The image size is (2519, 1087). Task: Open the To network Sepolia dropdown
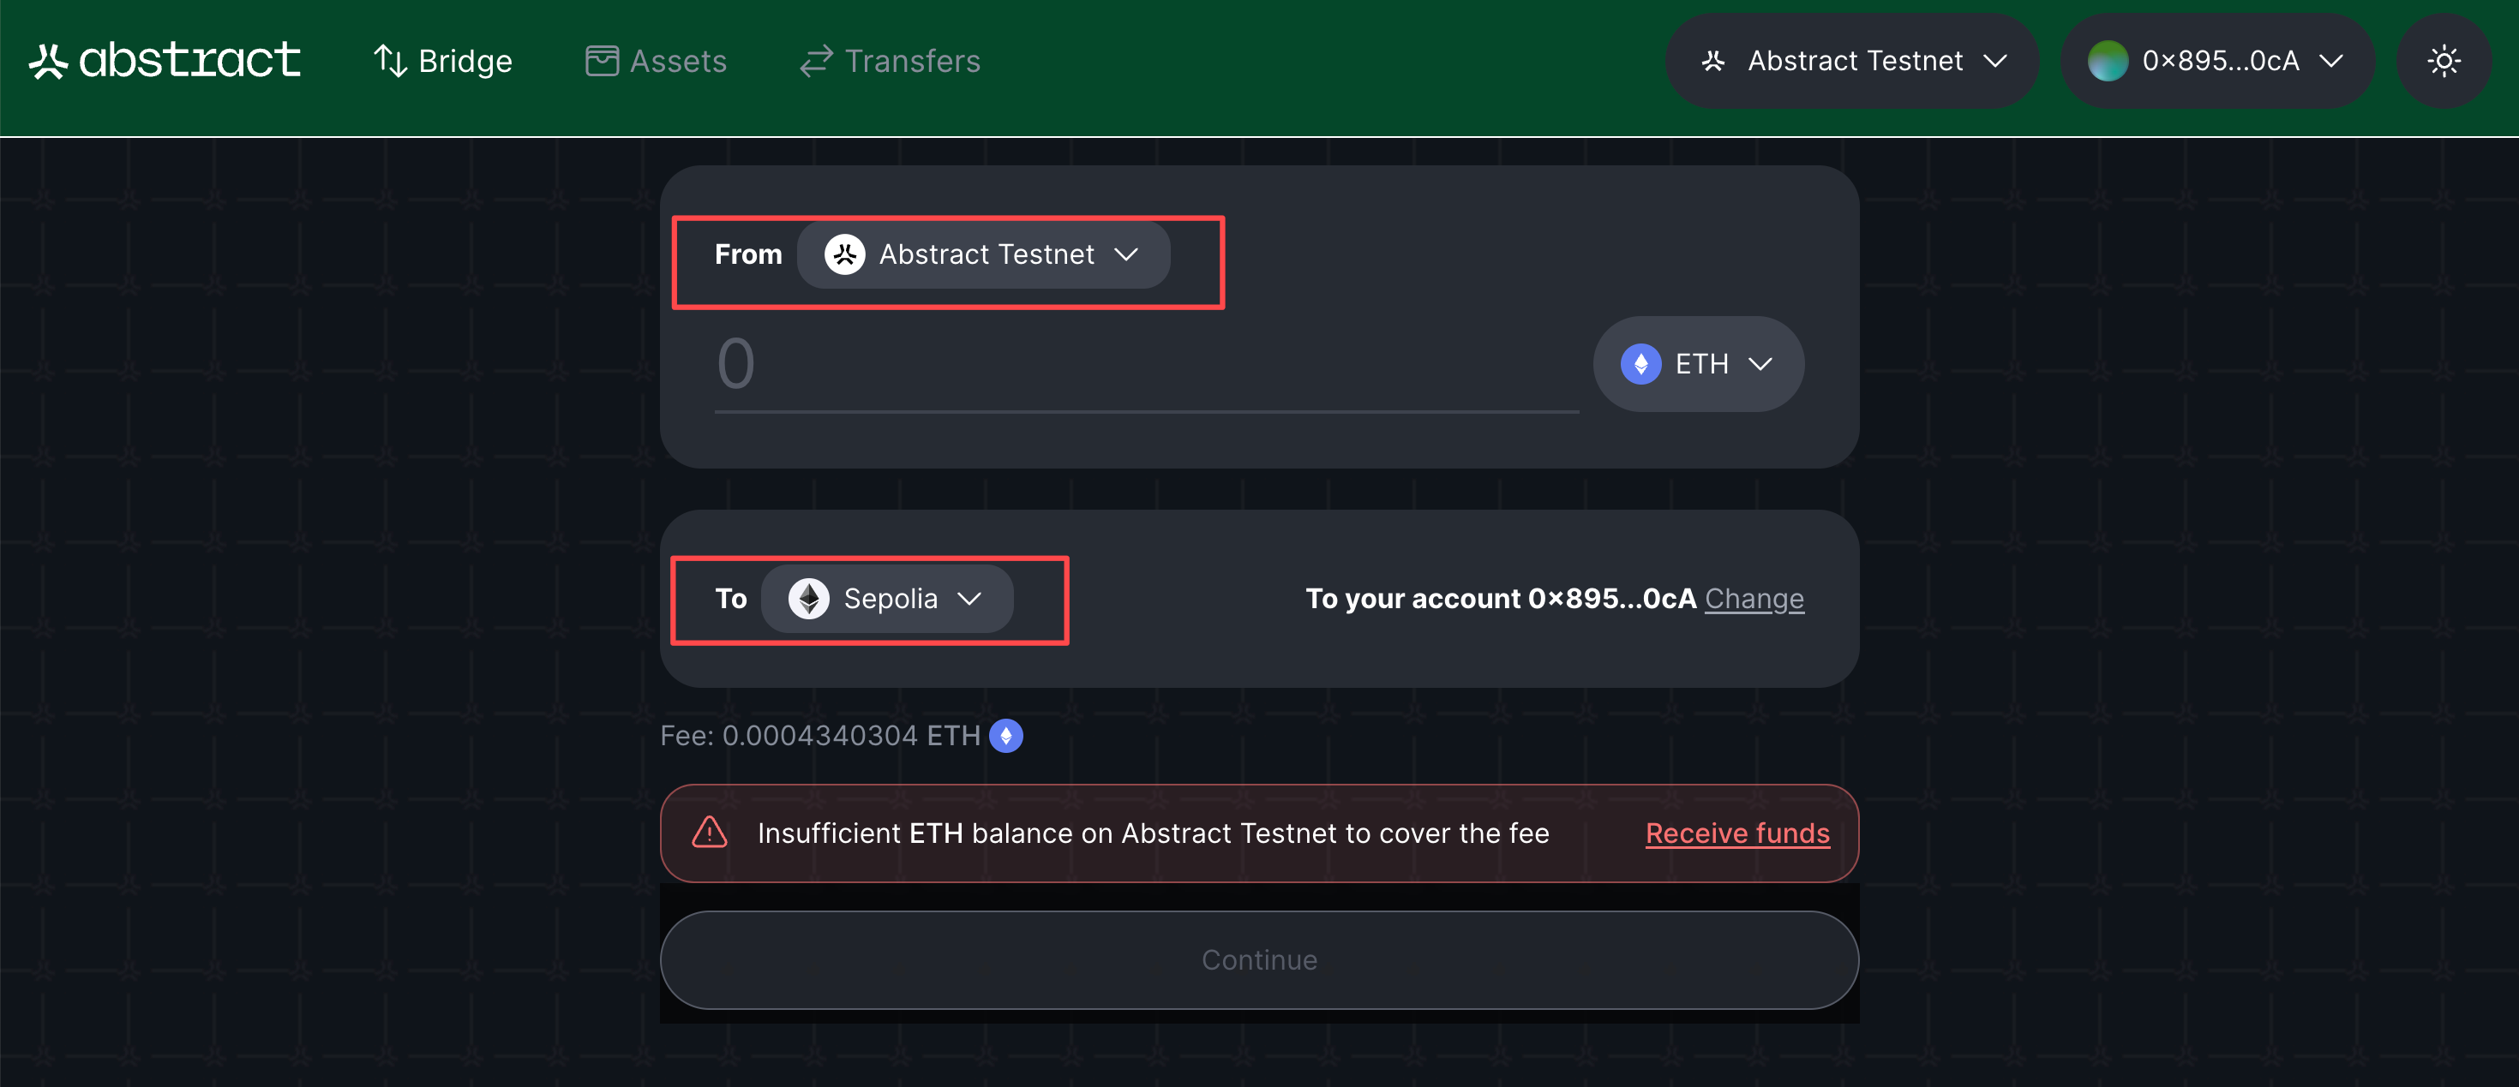pyautogui.click(x=887, y=600)
